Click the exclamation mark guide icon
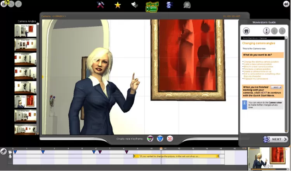 [x=266, y=31]
